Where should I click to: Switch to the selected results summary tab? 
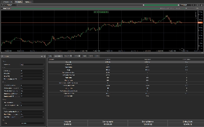58,56
